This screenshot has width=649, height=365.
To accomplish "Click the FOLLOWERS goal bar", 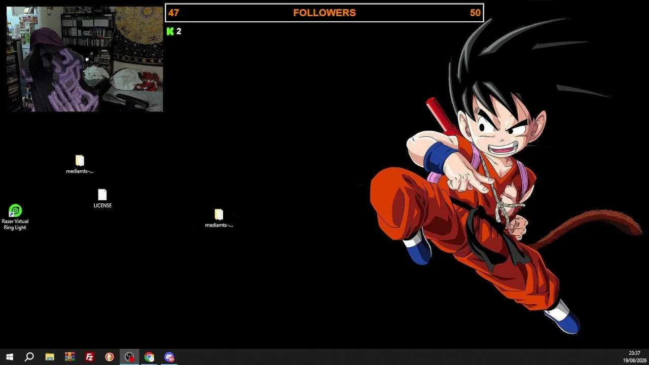I will [x=324, y=13].
